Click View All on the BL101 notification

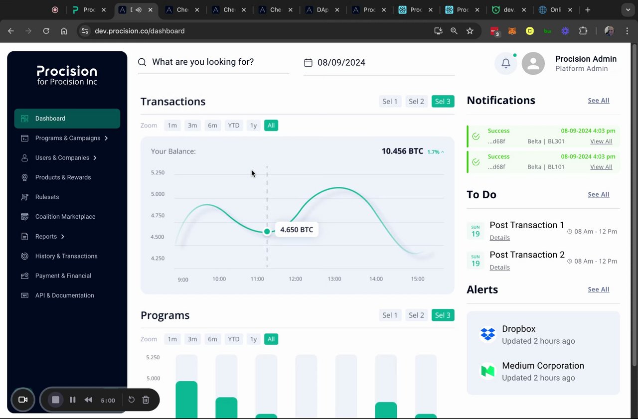click(x=601, y=167)
